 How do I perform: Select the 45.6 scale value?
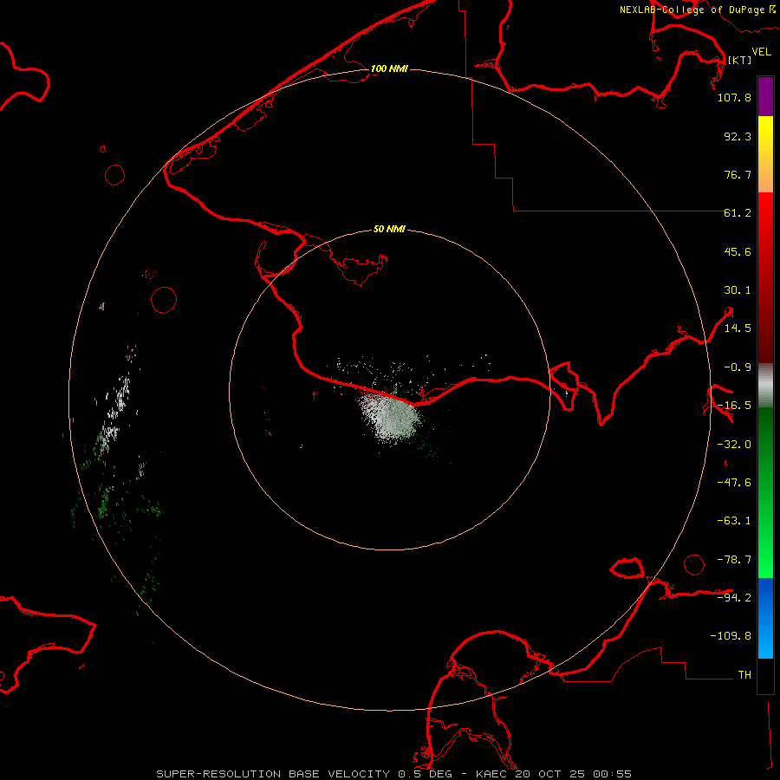[x=738, y=251]
